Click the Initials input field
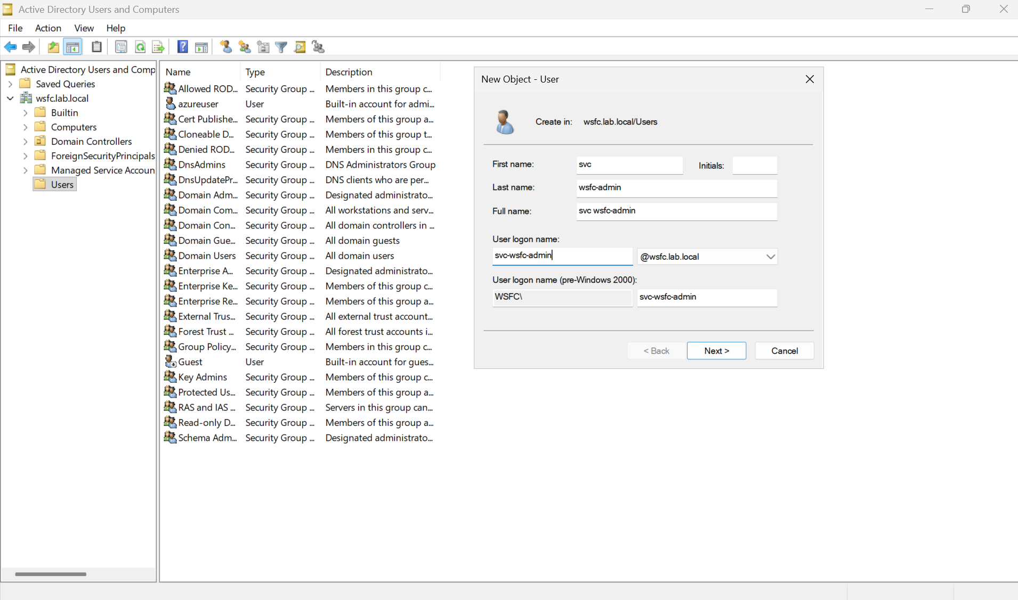 pos(755,165)
